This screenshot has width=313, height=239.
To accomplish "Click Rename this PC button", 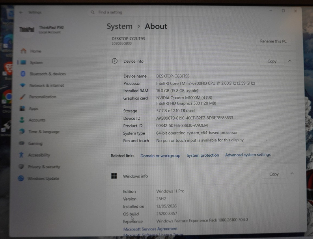I will 273,41.
